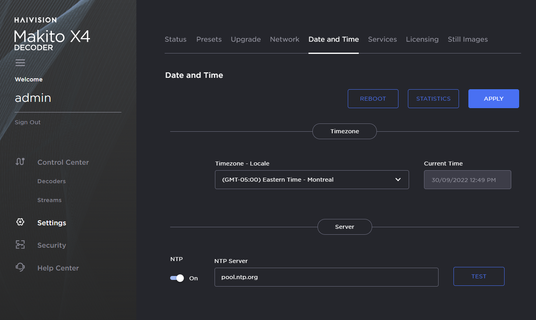Image resolution: width=536 pixels, height=320 pixels.
Task: Open the Timezone - Locale dropdown
Action: pos(312,179)
